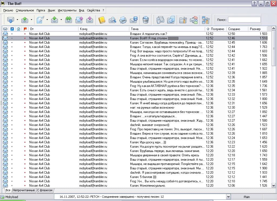Click the message list scroll down arrow

tap(273, 186)
